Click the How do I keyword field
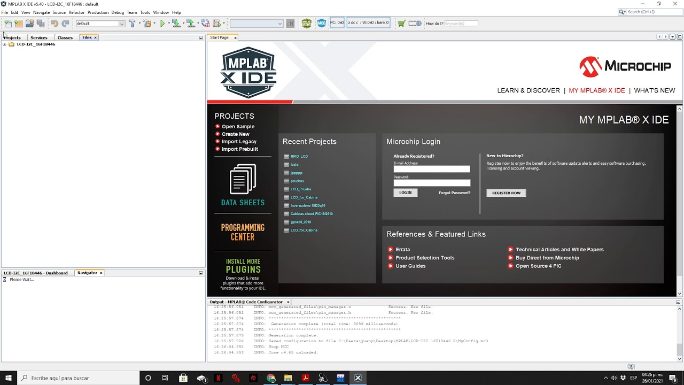This screenshot has width=684, height=385. [x=461, y=24]
